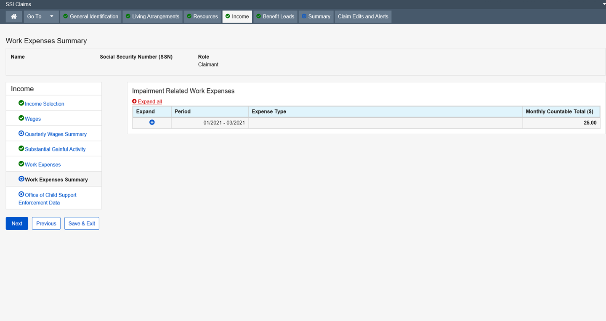This screenshot has width=606, height=321.
Task: Open Claim Edits and Alerts tab
Action: tap(363, 16)
